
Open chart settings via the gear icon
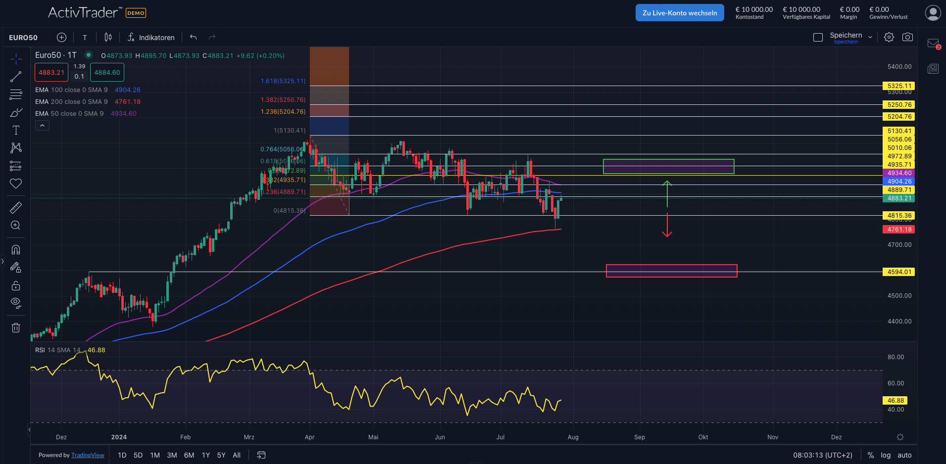pos(889,37)
